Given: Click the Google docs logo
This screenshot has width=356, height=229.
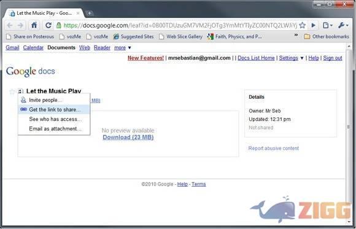Looking at the screenshot, I should coord(31,72).
